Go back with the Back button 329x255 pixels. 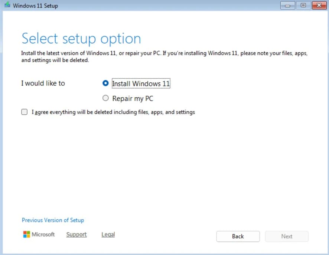pos(238,236)
